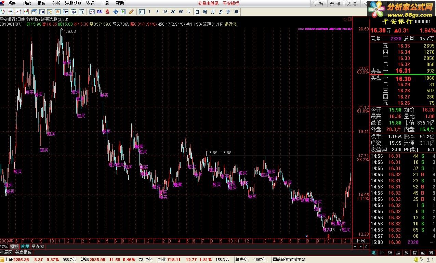Click the plus zoom button below chart
436x263 pixels.
tap(355, 246)
